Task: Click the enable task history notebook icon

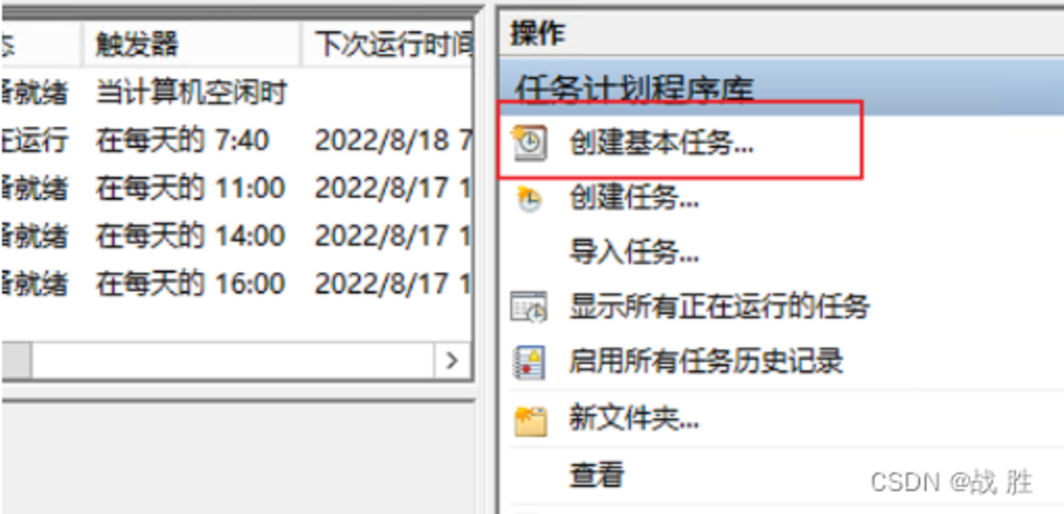Action: 529,363
